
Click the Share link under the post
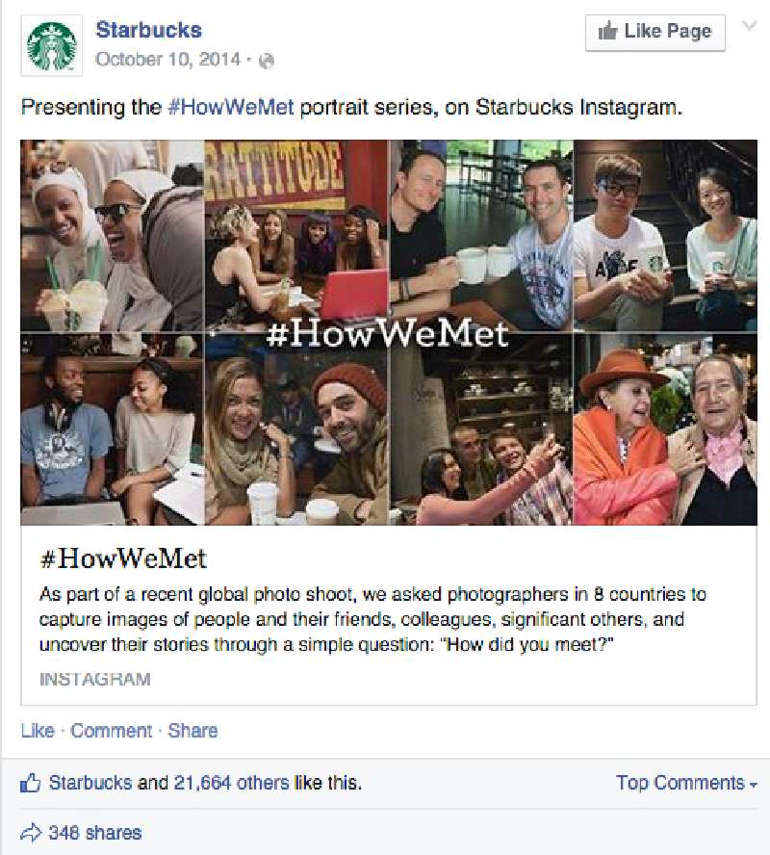(x=192, y=731)
